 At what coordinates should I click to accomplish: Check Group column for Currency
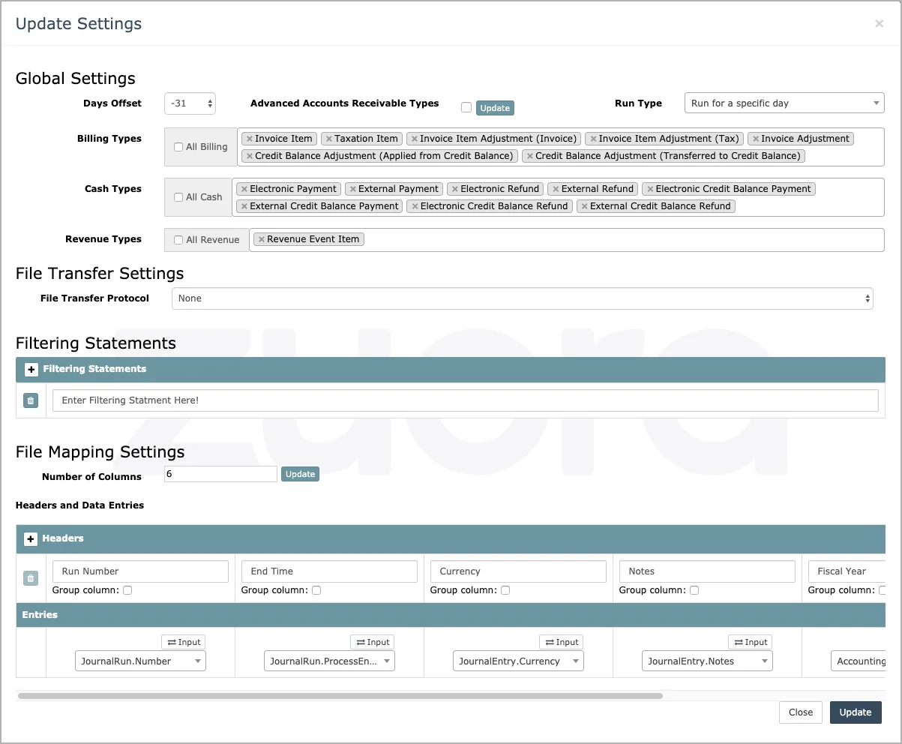[x=505, y=590]
